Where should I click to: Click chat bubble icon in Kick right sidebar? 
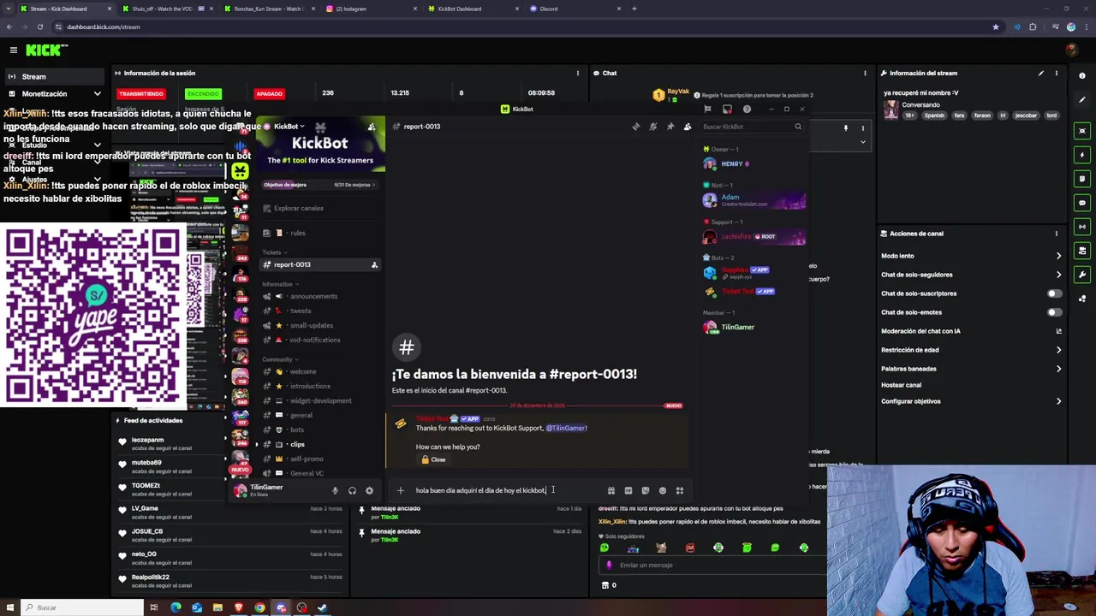tap(1082, 203)
